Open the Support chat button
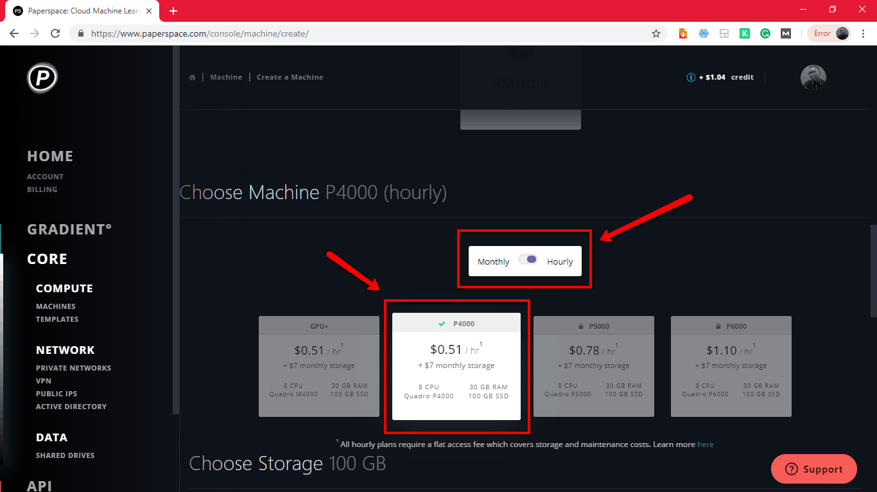 click(814, 469)
